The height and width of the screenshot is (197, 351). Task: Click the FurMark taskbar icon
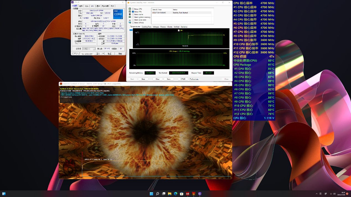coord(194,194)
